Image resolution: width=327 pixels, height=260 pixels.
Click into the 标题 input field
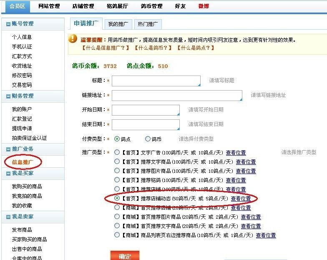(x=156, y=81)
